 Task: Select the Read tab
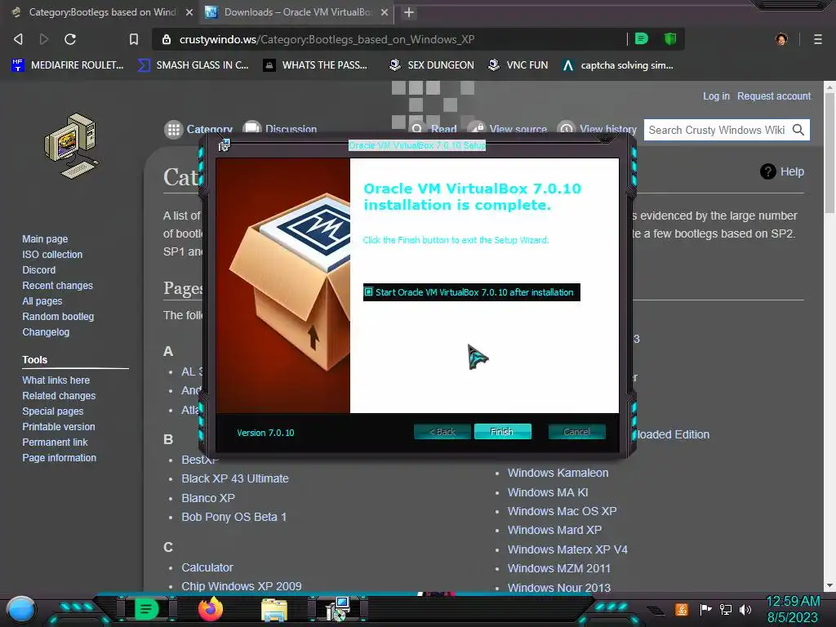pos(434,129)
